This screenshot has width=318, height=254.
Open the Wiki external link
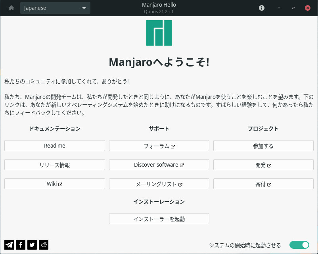pyautogui.click(x=55, y=184)
